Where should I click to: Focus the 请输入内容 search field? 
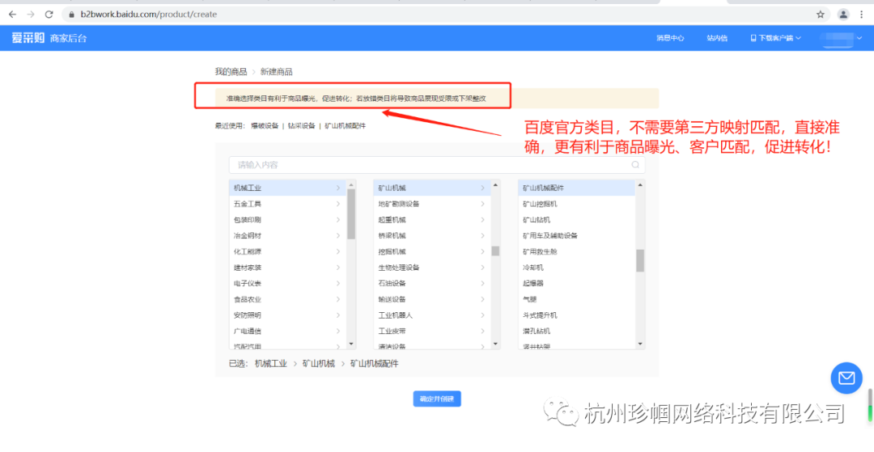[x=437, y=165]
